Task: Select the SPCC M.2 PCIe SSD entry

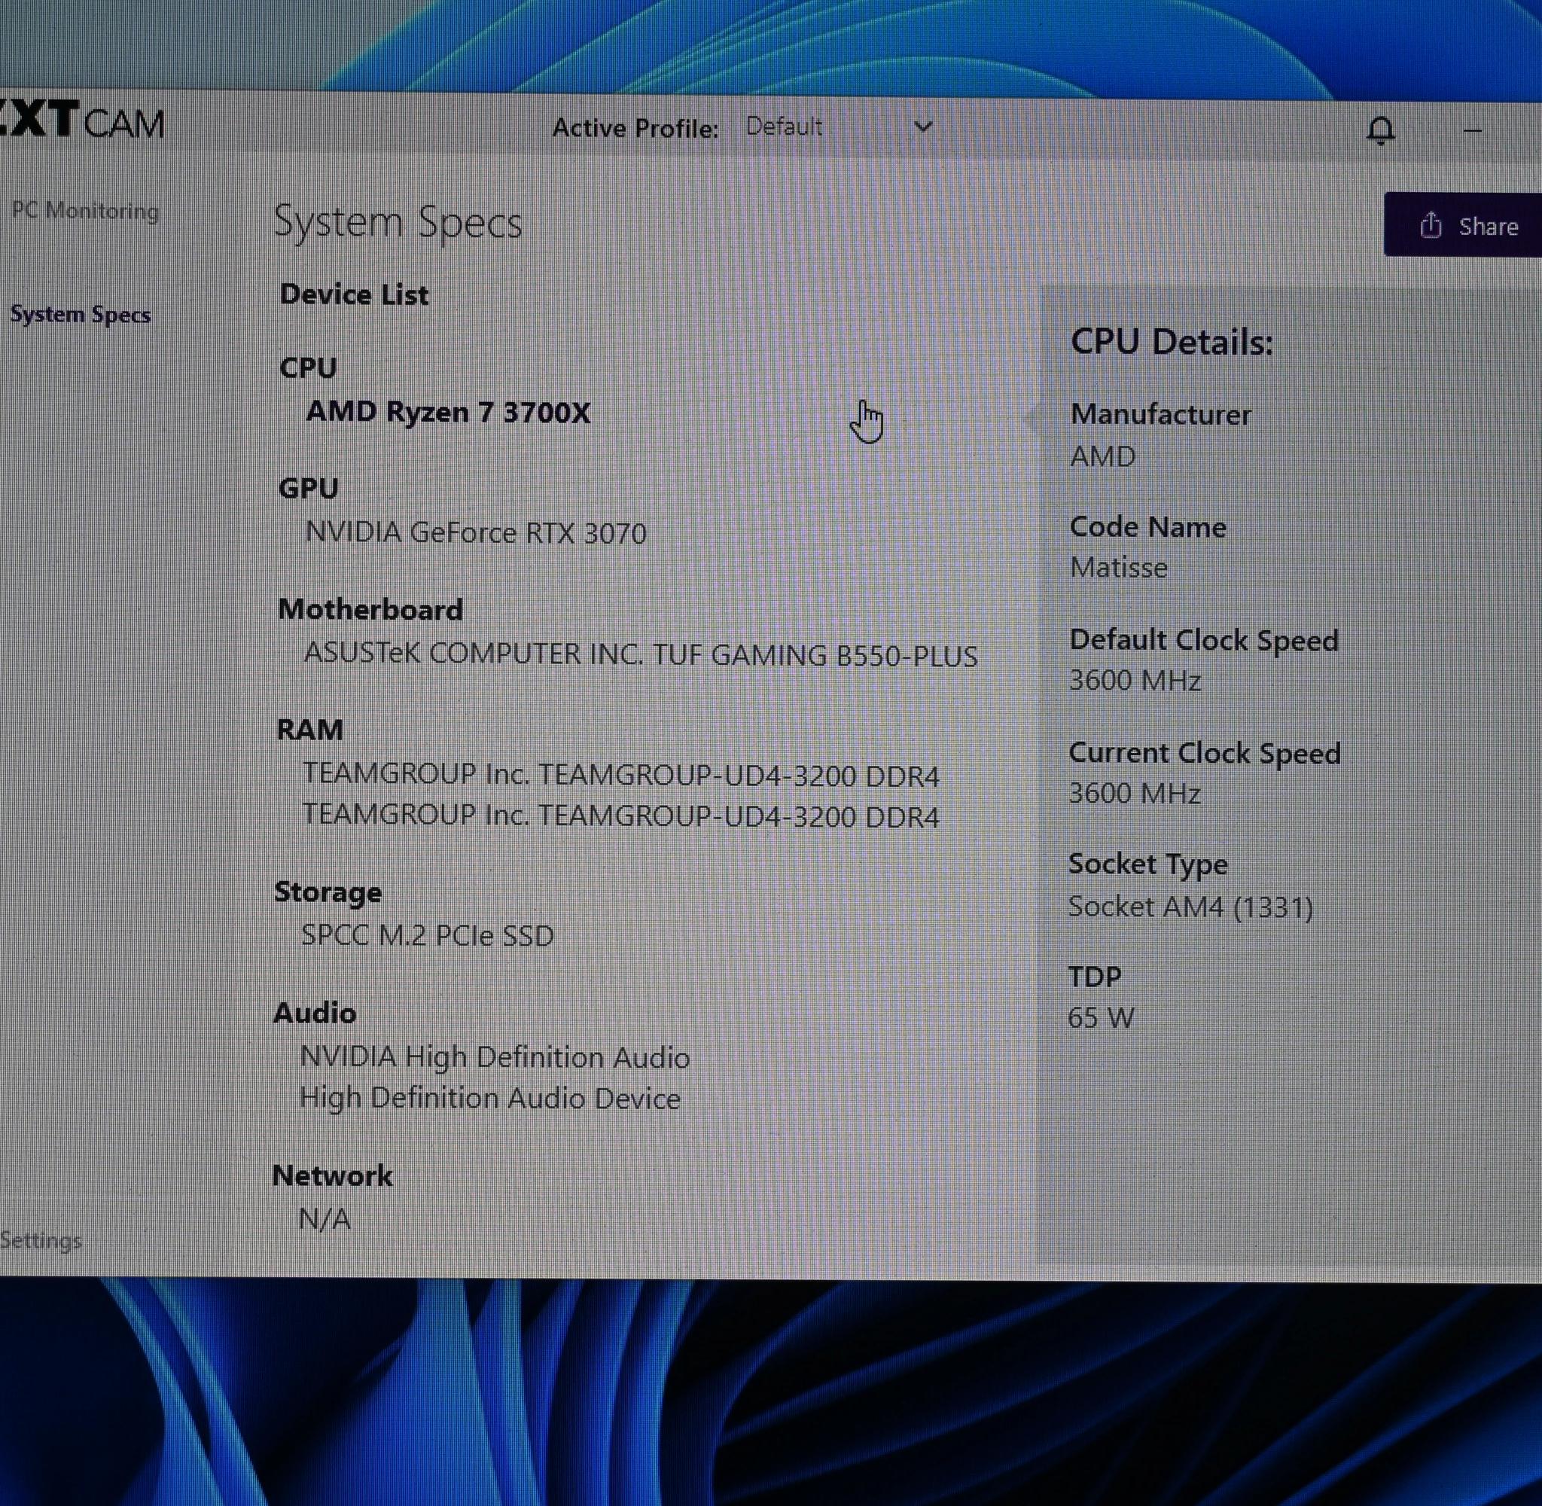Action: (x=428, y=935)
